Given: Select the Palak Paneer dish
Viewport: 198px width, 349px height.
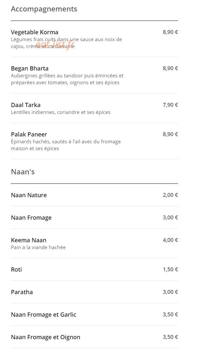Looking at the screenshot, I should (29, 134).
